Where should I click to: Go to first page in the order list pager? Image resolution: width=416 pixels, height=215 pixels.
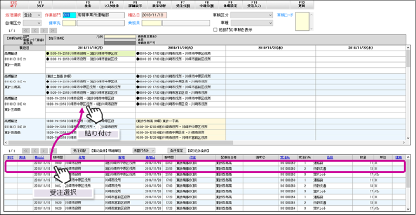26,151
